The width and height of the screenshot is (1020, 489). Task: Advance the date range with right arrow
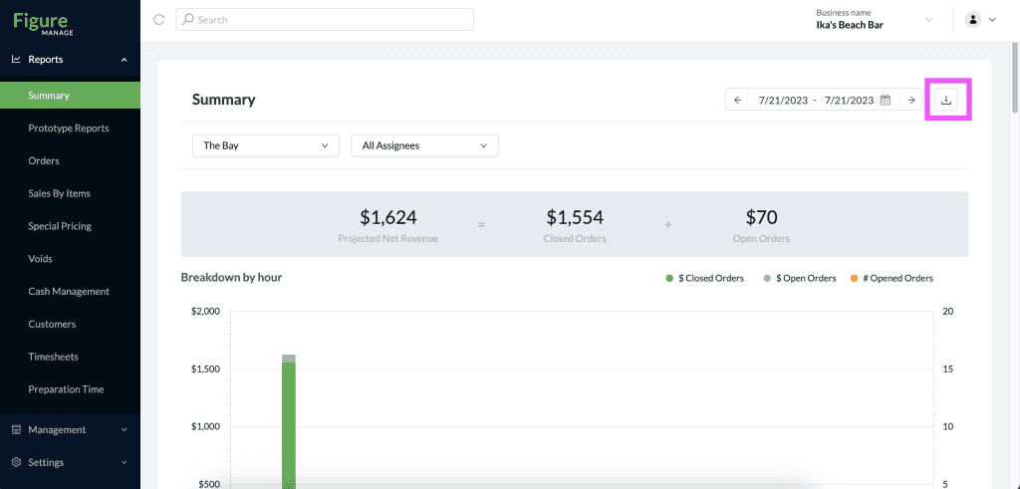tap(911, 101)
